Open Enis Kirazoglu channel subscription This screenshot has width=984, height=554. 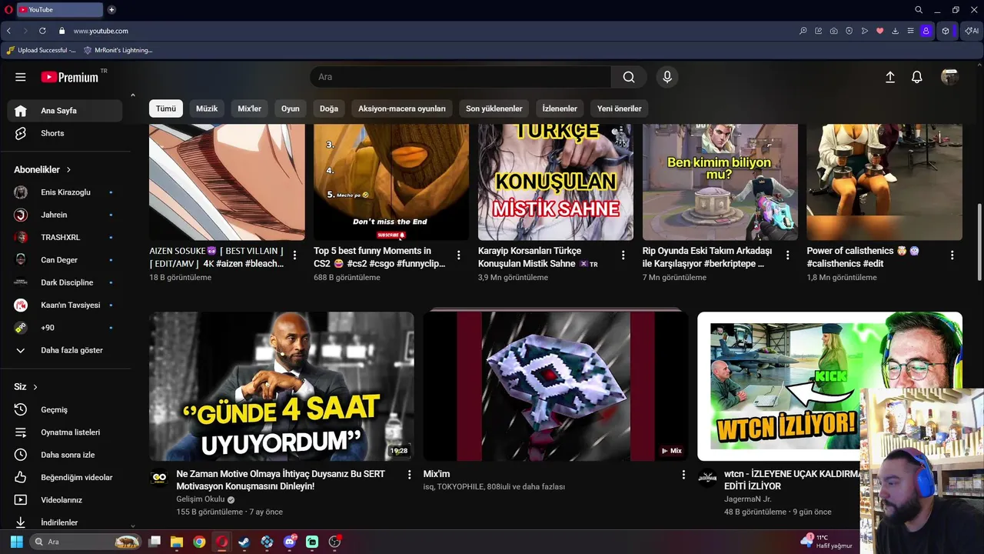click(x=65, y=192)
